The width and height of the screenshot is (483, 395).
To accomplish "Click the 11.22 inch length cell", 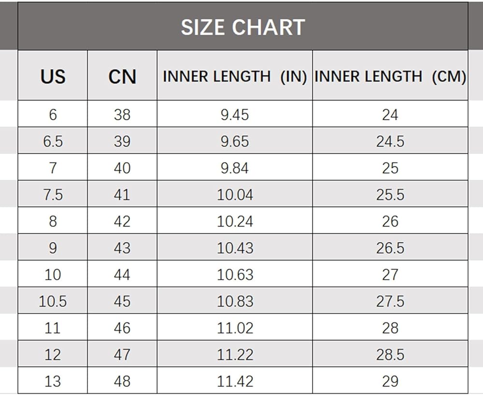I will (235, 355).
